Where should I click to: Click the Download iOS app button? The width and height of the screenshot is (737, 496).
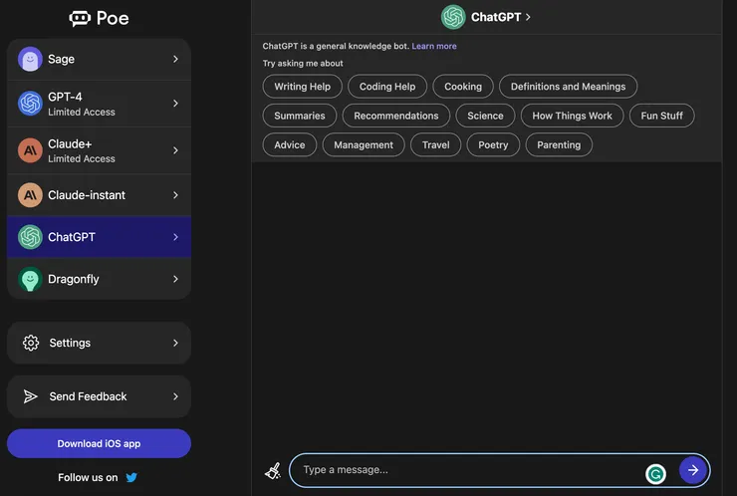[99, 443]
